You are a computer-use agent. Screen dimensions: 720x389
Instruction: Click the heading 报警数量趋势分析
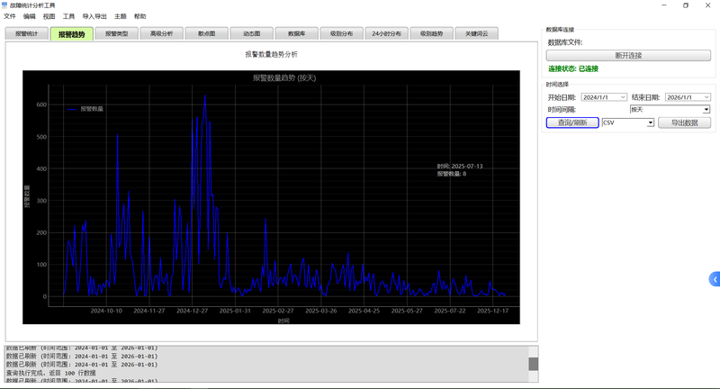coord(272,54)
